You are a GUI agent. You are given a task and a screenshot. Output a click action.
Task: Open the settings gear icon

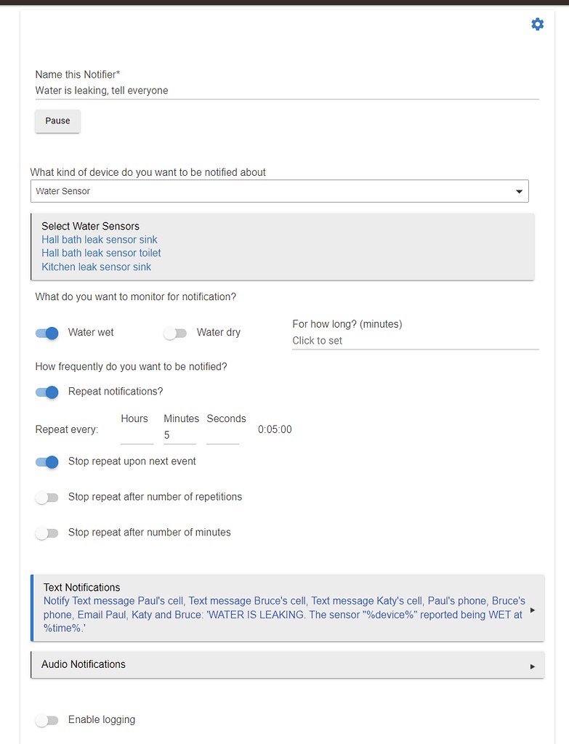(x=537, y=24)
